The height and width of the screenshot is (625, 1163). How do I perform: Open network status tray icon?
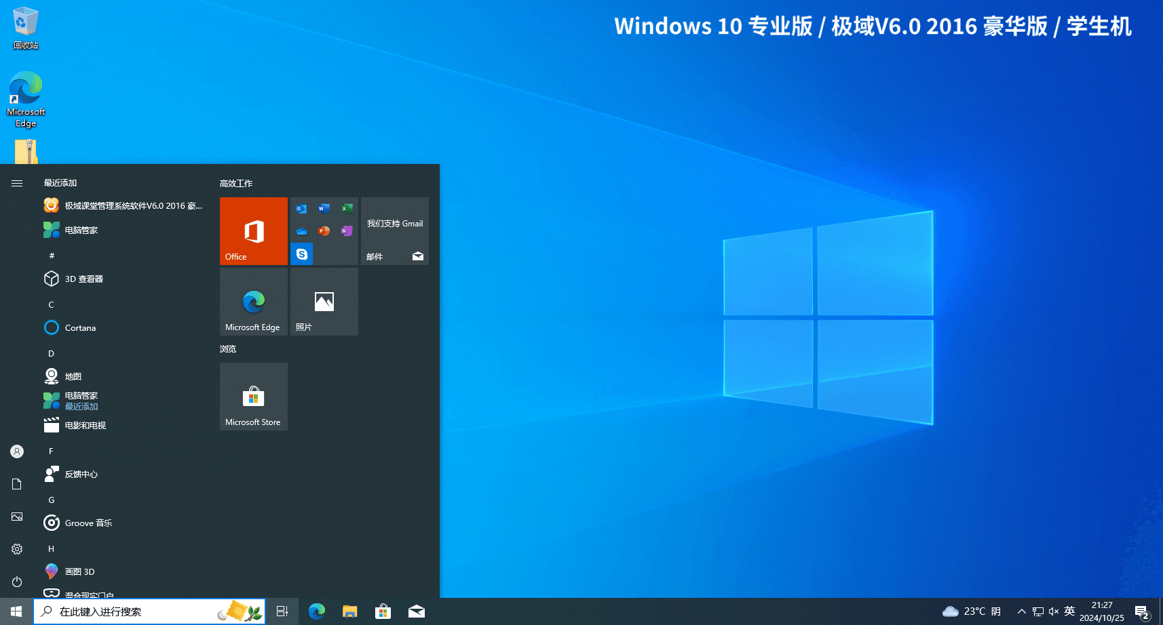[1038, 611]
